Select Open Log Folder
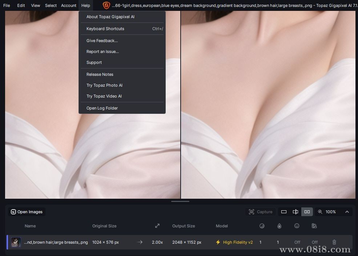Image resolution: width=358 pixels, height=256 pixels. 122,108
